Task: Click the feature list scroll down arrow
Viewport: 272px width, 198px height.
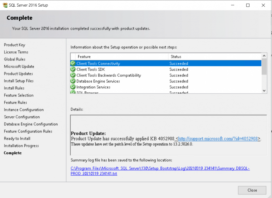Action: (x=264, y=91)
